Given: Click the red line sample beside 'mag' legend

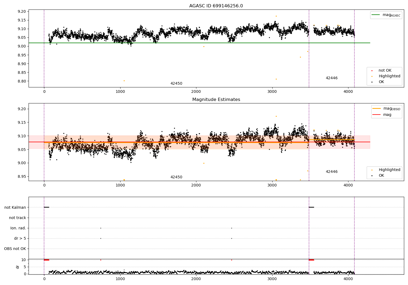Looking at the screenshot, I should (x=376, y=115).
